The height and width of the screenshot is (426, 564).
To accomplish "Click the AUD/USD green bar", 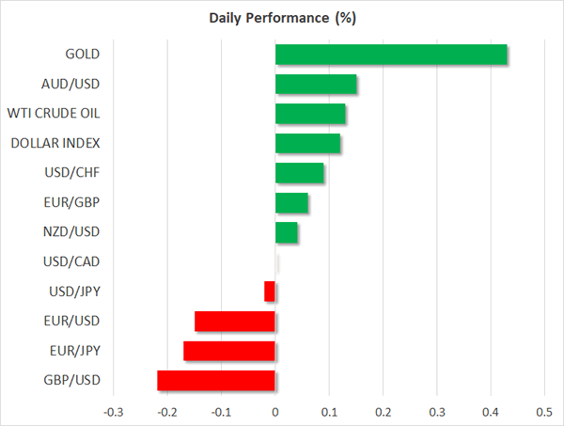I will tap(316, 85).
